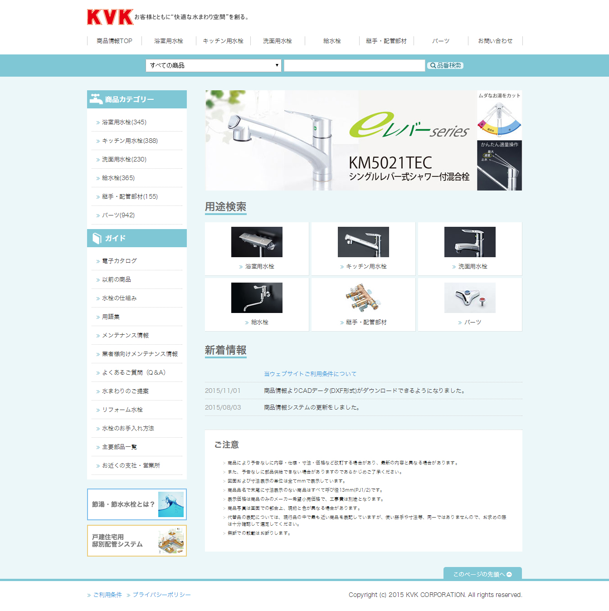Open the 以前の商品 guide link
Screen dimensions: 609x611
(116, 279)
